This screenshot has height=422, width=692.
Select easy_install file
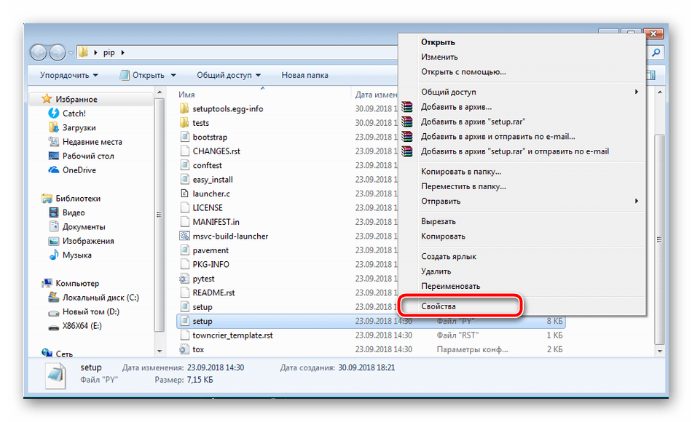212,180
